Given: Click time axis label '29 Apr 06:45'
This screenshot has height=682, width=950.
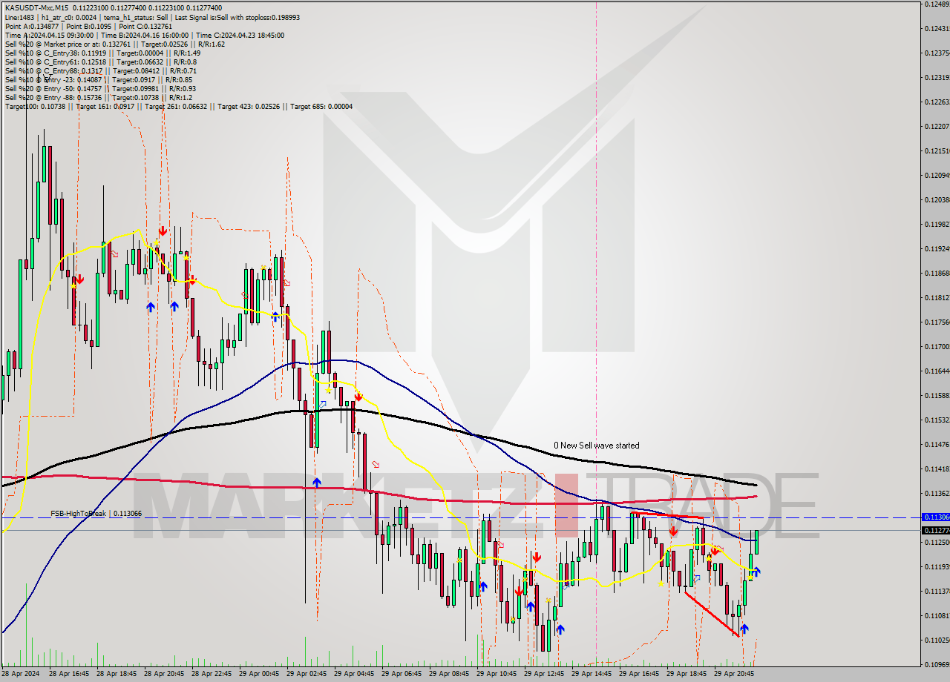Looking at the screenshot, I should pyautogui.click(x=401, y=674).
